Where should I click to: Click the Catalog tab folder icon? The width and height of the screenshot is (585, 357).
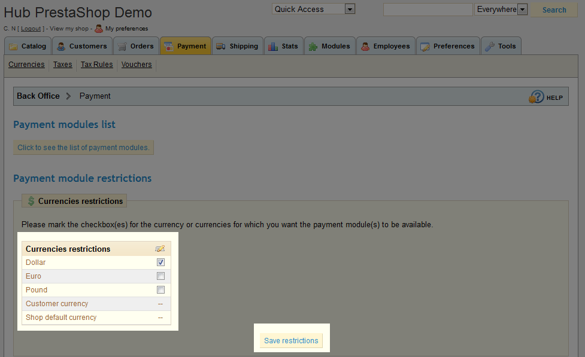click(14, 47)
